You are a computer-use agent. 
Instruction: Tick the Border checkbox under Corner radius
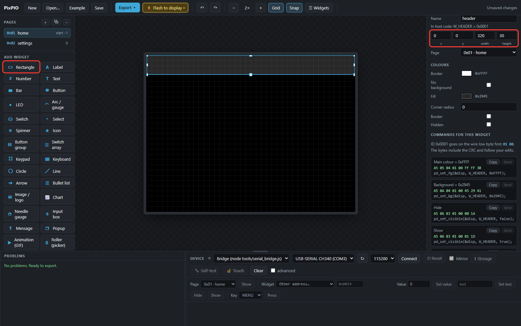click(488, 116)
